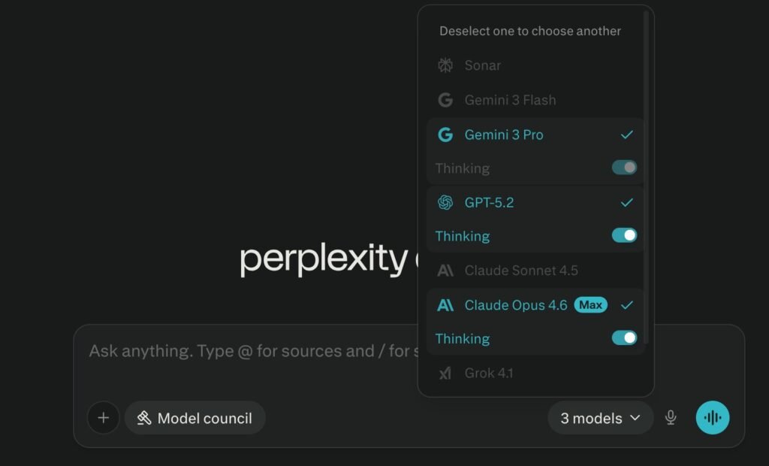Start voice mode via the teal waveform button

(712, 417)
